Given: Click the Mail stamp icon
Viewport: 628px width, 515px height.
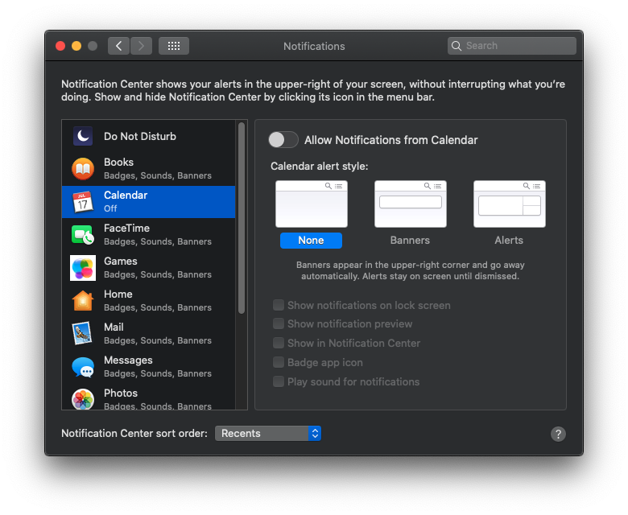Looking at the screenshot, I should (83, 333).
